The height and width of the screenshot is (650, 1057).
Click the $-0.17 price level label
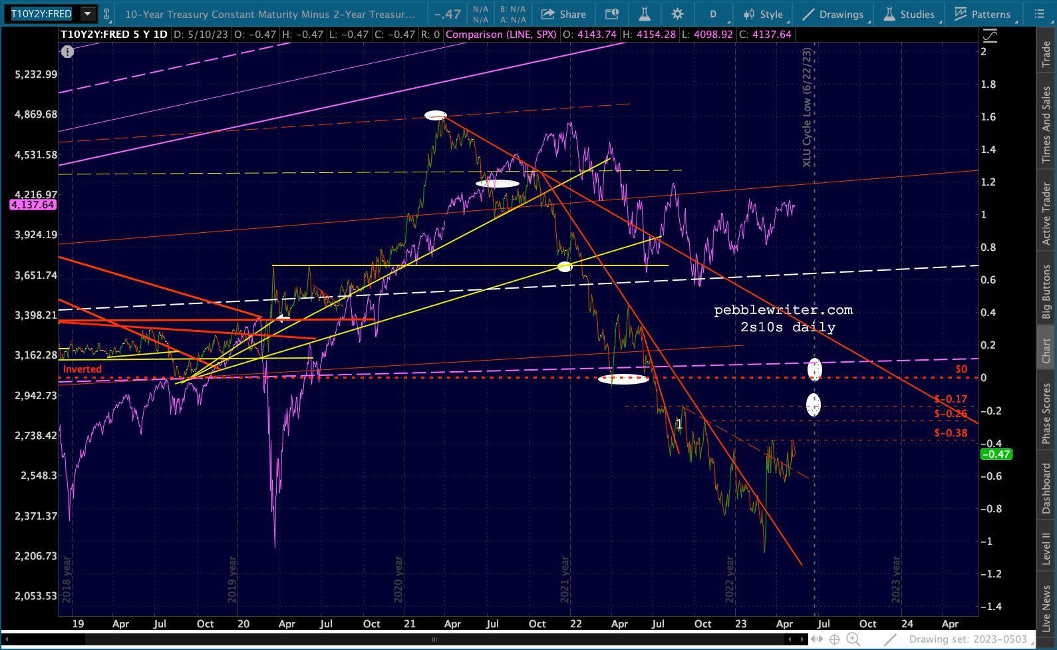point(951,399)
